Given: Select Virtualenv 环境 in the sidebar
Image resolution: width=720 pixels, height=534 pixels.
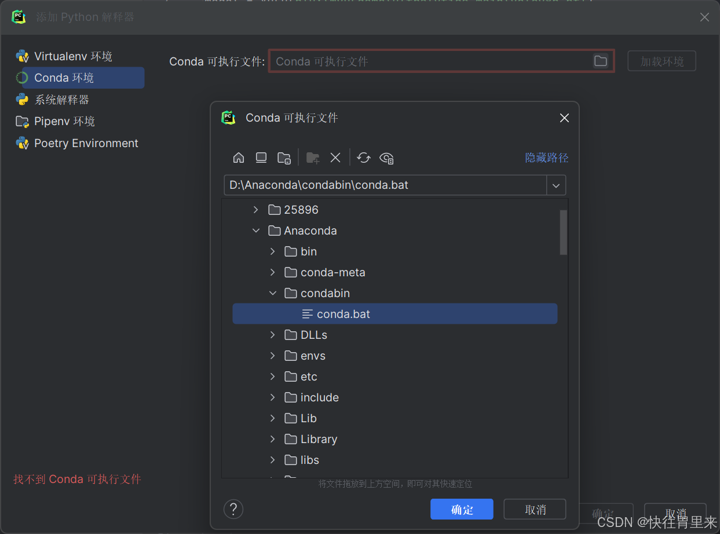Looking at the screenshot, I should coord(73,56).
